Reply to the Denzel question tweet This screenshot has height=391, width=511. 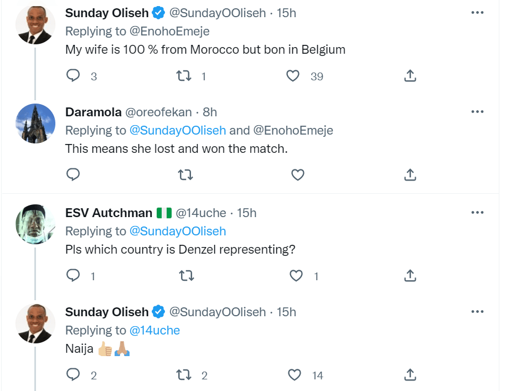click(x=73, y=275)
